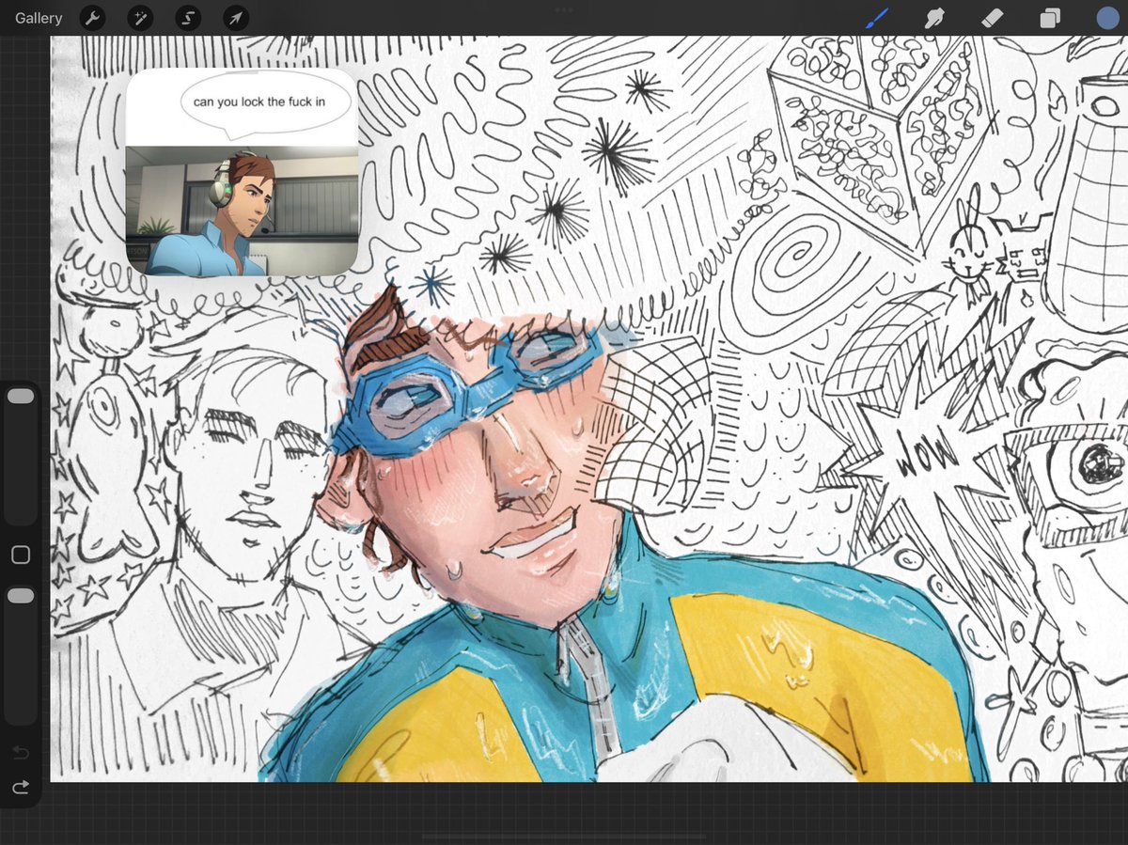Open the Layers panel
1128x845 pixels.
(1050, 18)
